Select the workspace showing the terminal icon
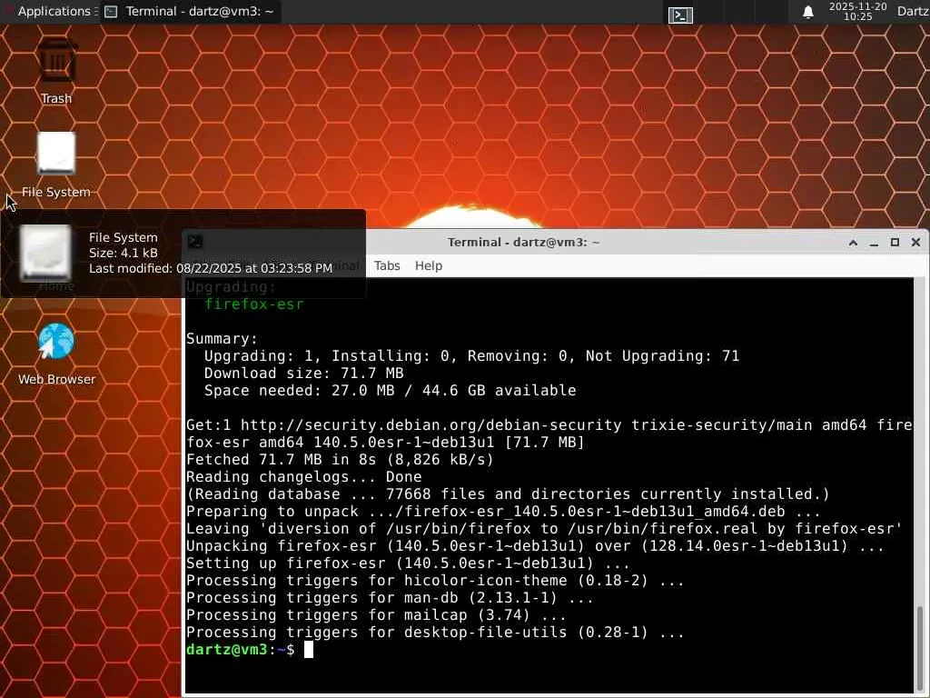 pos(680,15)
